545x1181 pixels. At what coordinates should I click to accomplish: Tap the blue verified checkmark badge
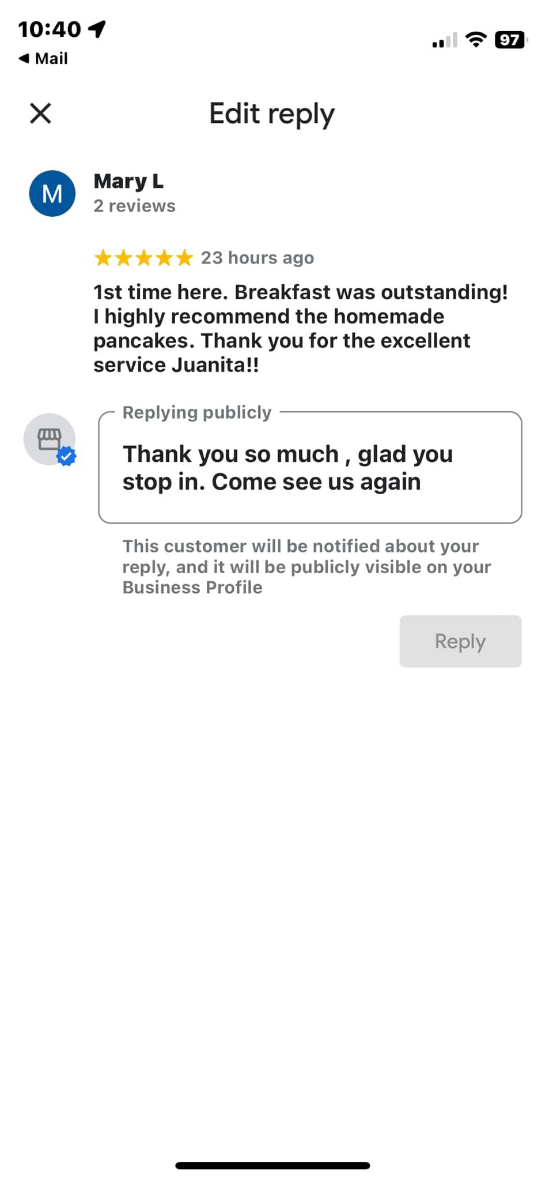(x=67, y=456)
